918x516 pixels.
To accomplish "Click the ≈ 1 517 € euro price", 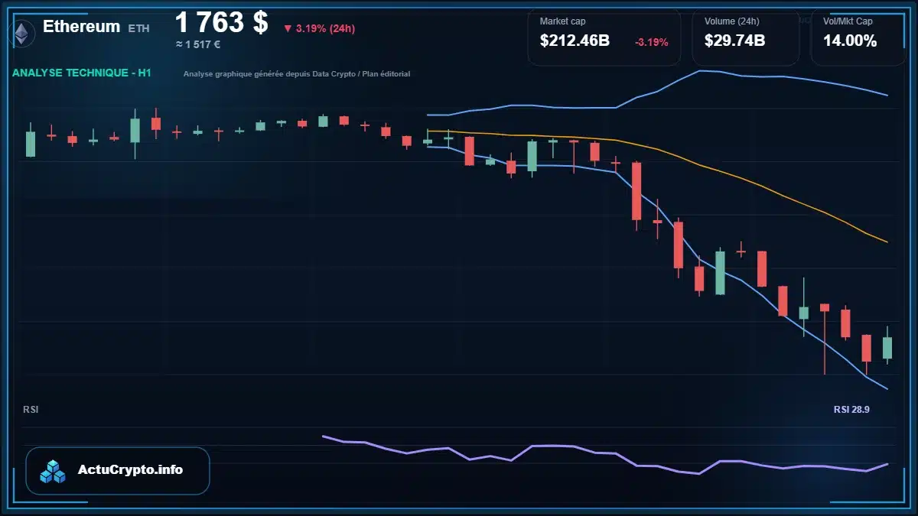I will (x=198, y=44).
